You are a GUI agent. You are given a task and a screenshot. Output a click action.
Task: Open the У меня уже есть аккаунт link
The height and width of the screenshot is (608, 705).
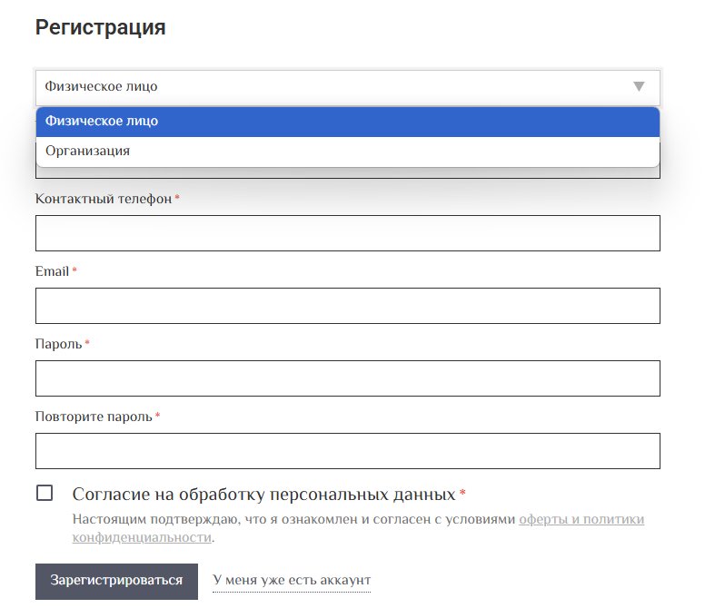[x=292, y=580]
